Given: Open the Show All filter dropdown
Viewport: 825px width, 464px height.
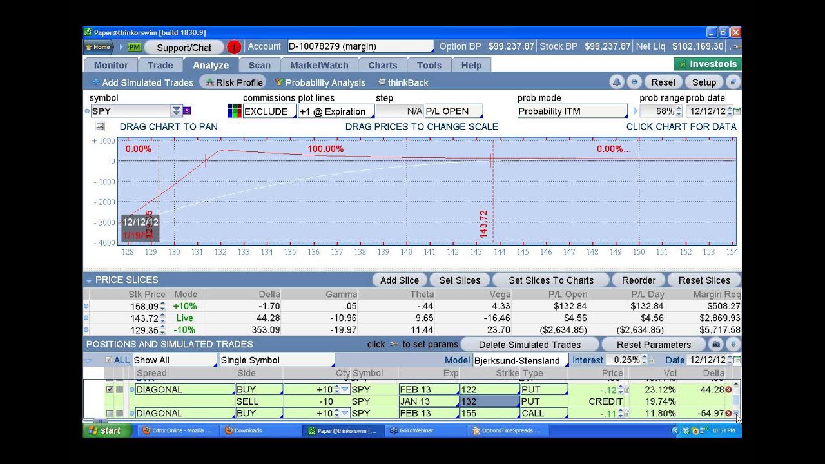Looking at the screenshot, I should [x=175, y=360].
